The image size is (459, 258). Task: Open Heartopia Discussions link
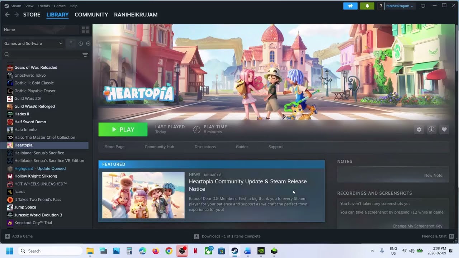pyautogui.click(x=205, y=147)
